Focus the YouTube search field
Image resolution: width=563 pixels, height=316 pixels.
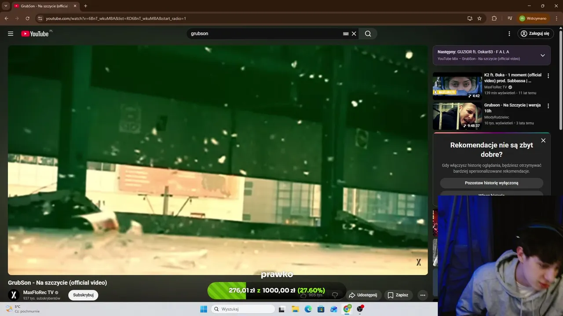click(x=265, y=34)
